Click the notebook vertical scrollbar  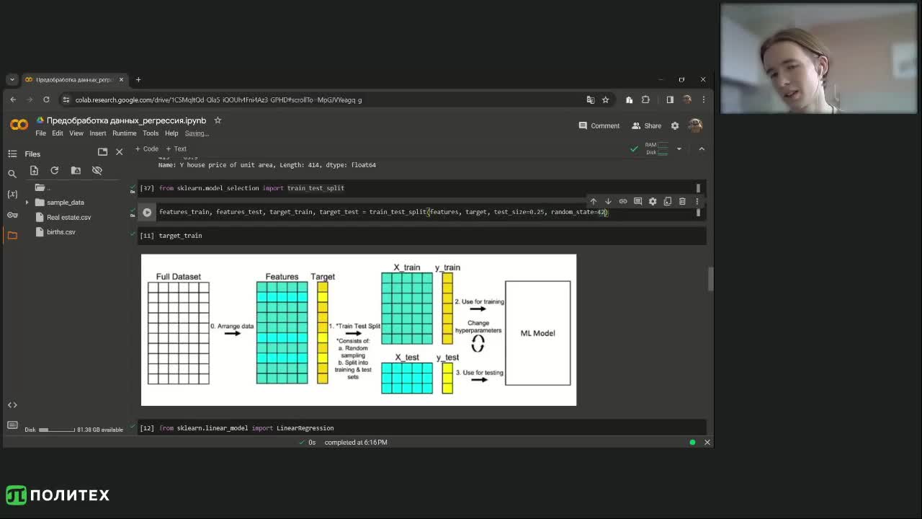click(711, 279)
